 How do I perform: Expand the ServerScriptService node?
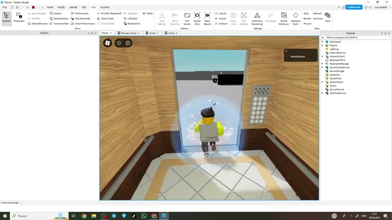coord(322,68)
